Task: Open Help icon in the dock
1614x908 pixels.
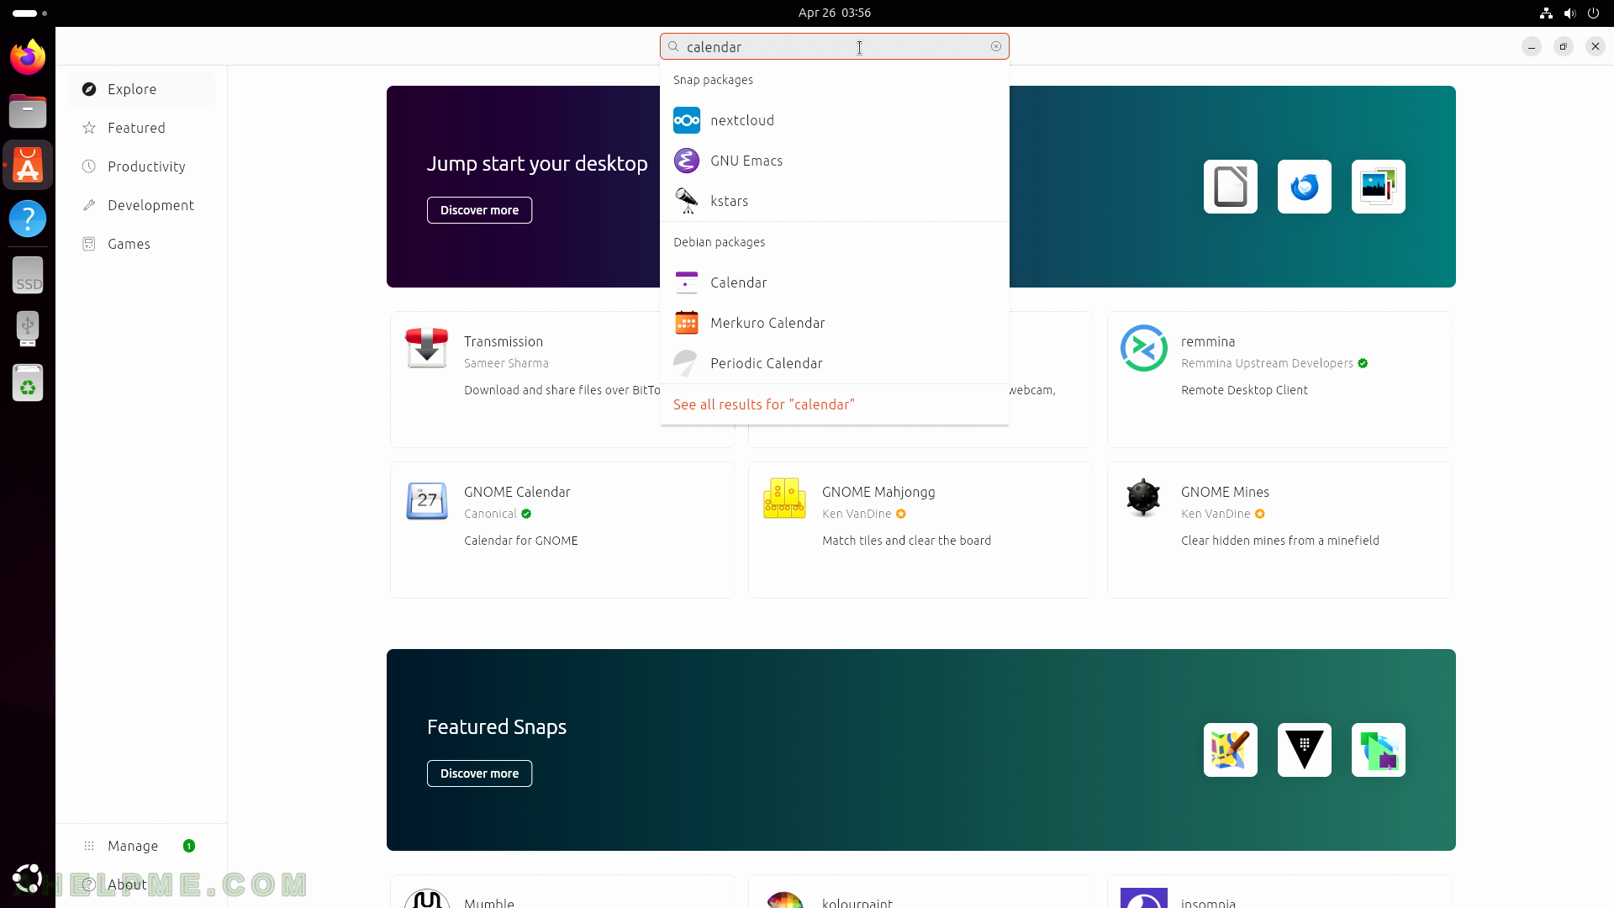Action: 28,219
